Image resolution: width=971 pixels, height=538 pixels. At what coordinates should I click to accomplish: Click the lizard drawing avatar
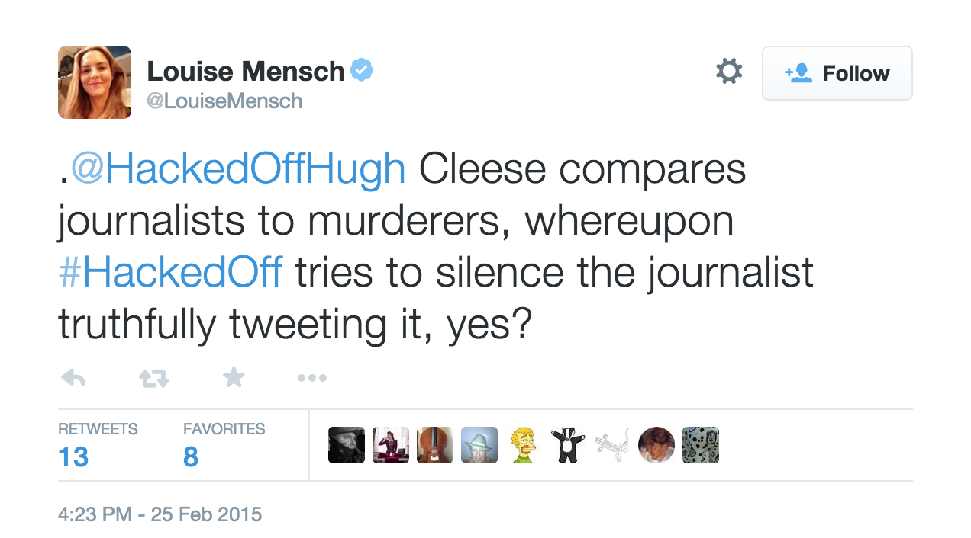[612, 445]
